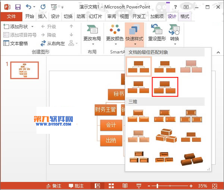The height and width of the screenshot is (190, 224).
Task: Open the 加载项 tab
Action: coord(157,16)
